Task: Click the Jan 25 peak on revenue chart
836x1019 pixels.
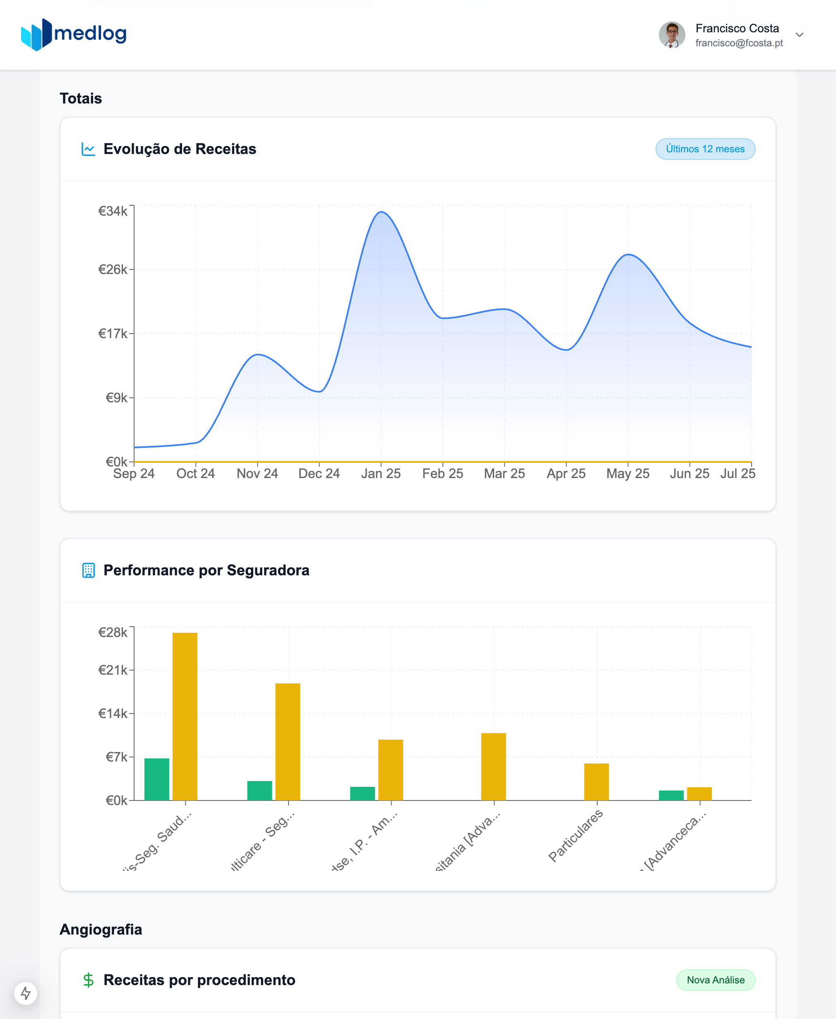Action: pos(381,212)
